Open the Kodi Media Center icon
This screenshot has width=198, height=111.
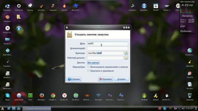pyautogui.click(x=7, y=52)
